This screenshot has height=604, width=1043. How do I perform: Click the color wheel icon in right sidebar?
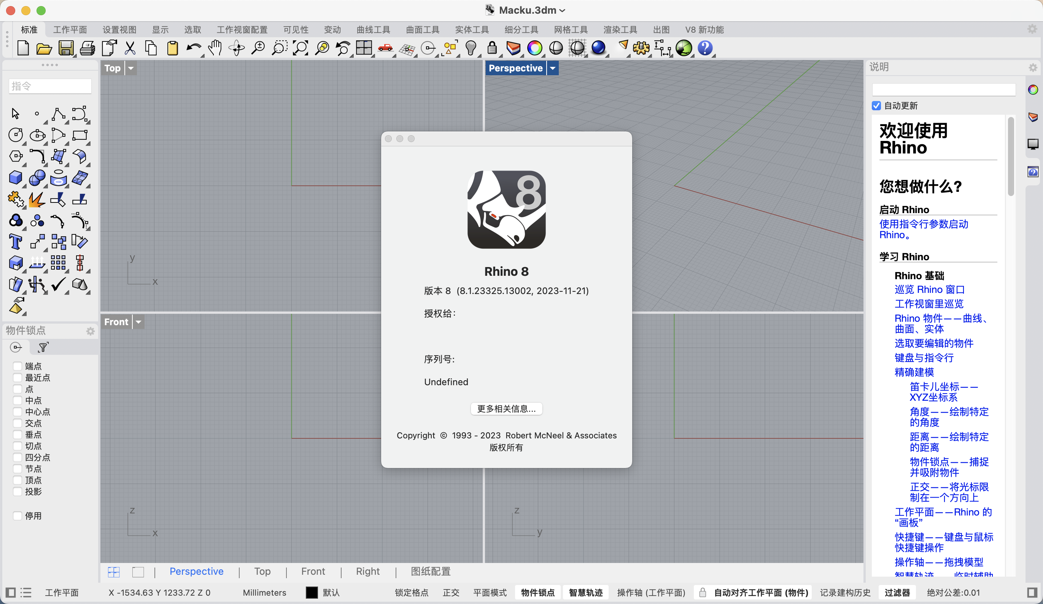[1033, 90]
